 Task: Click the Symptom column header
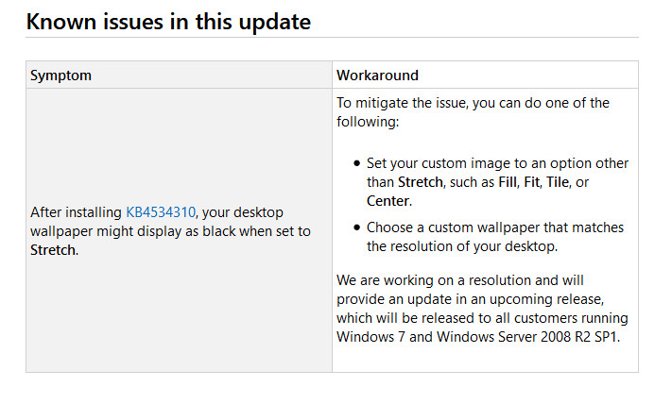tap(60, 76)
